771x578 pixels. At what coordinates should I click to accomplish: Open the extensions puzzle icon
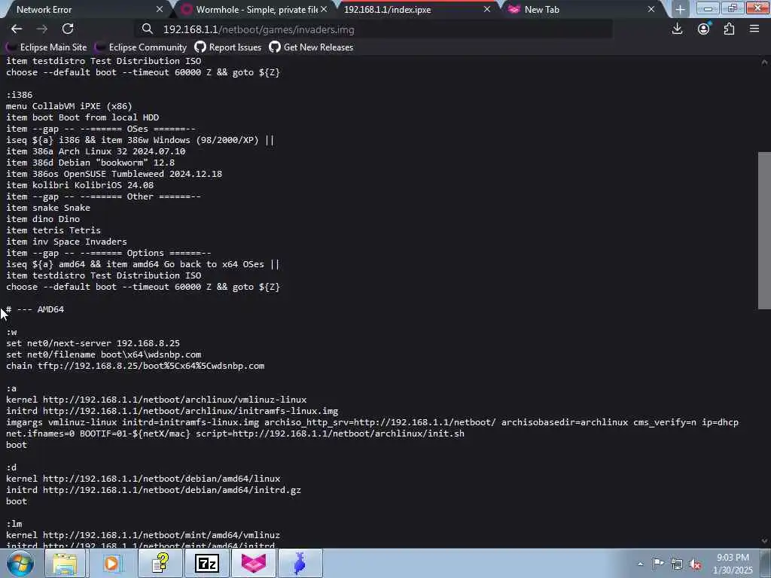(729, 29)
